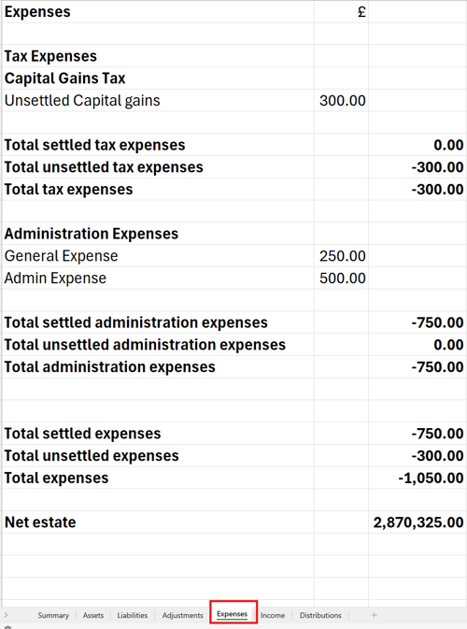Open the Assets sheet tab

coord(93,615)
